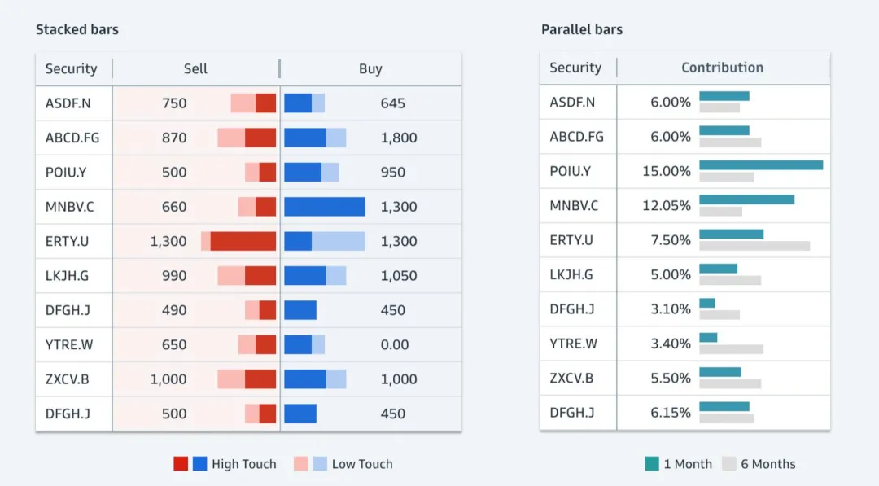
Task: Click the 12.05% contribution value for MNBV.C
Action: [667, 206]
